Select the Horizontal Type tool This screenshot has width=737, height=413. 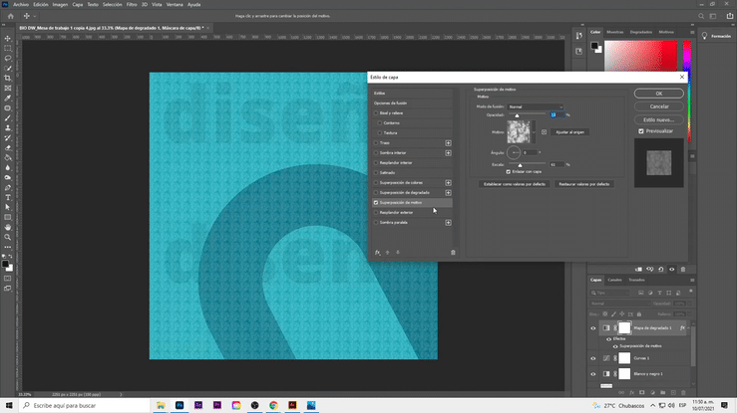point(8,197)
